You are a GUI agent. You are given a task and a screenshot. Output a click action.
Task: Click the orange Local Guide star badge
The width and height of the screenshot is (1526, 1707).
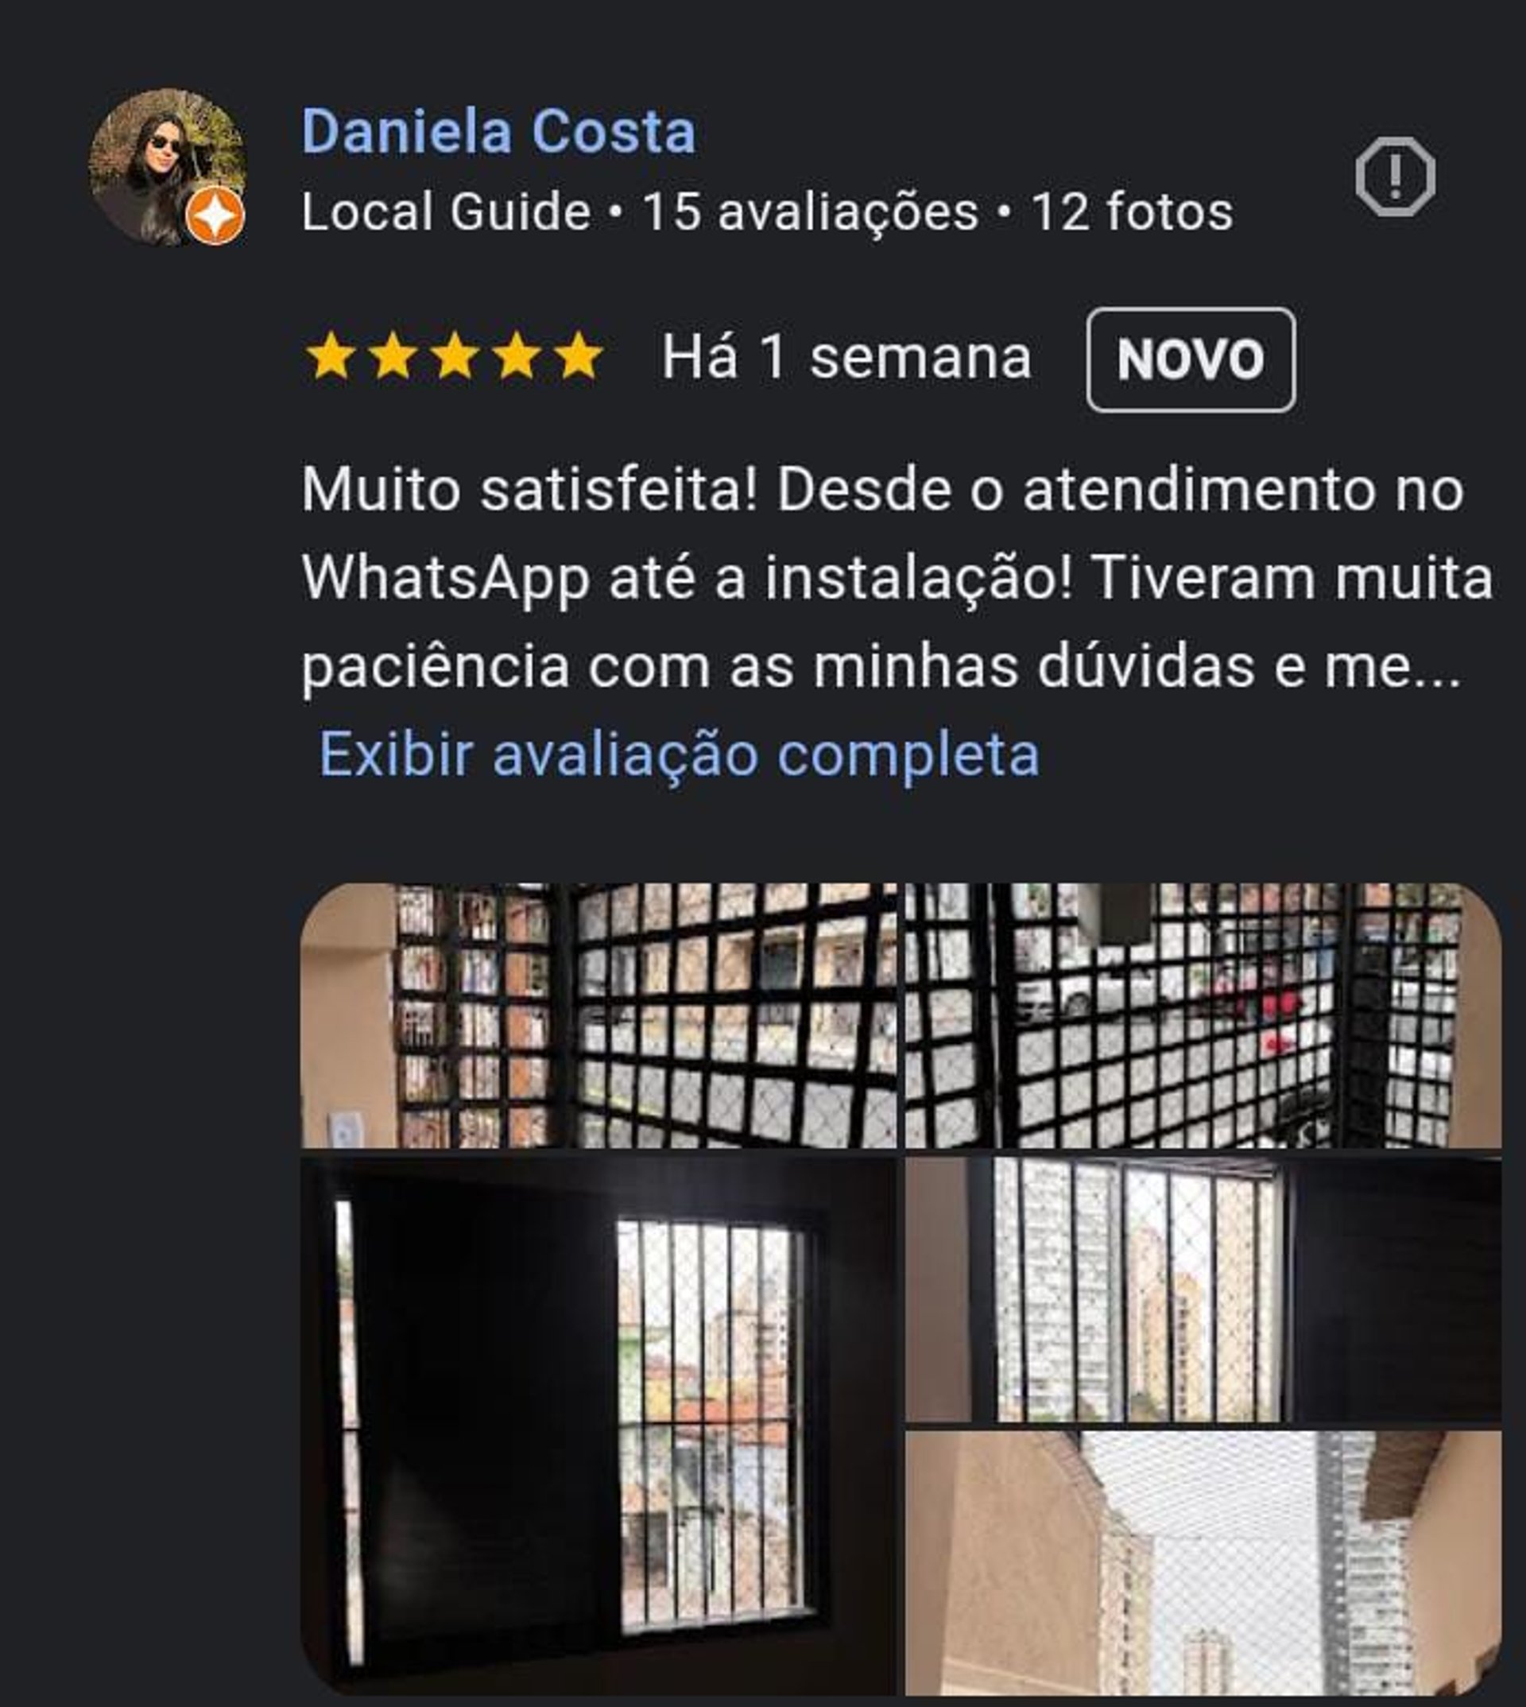[x=215, y=216]
